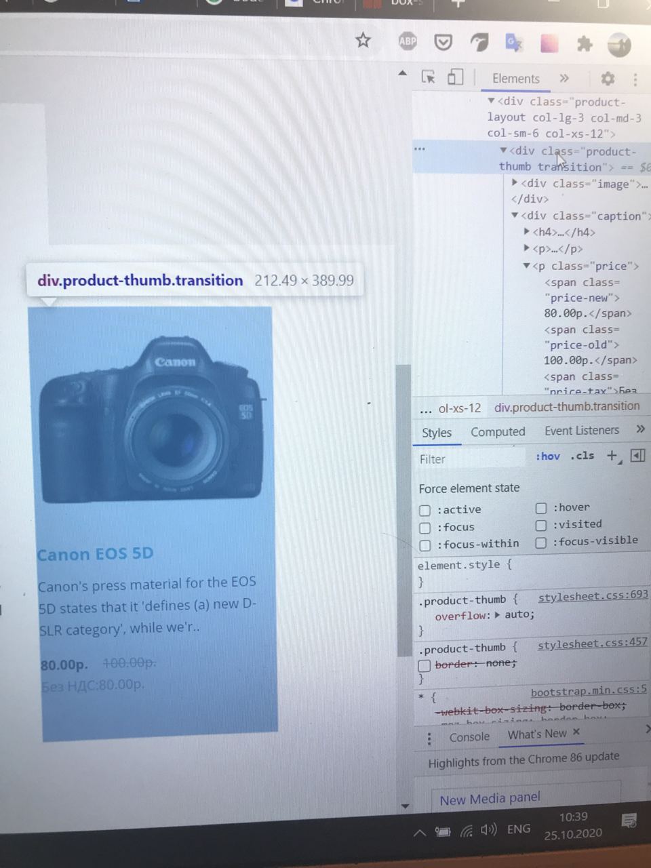Click the page scrollbar down arrow
This screenshot has width=651, height=868.
[x=405, y=806]
